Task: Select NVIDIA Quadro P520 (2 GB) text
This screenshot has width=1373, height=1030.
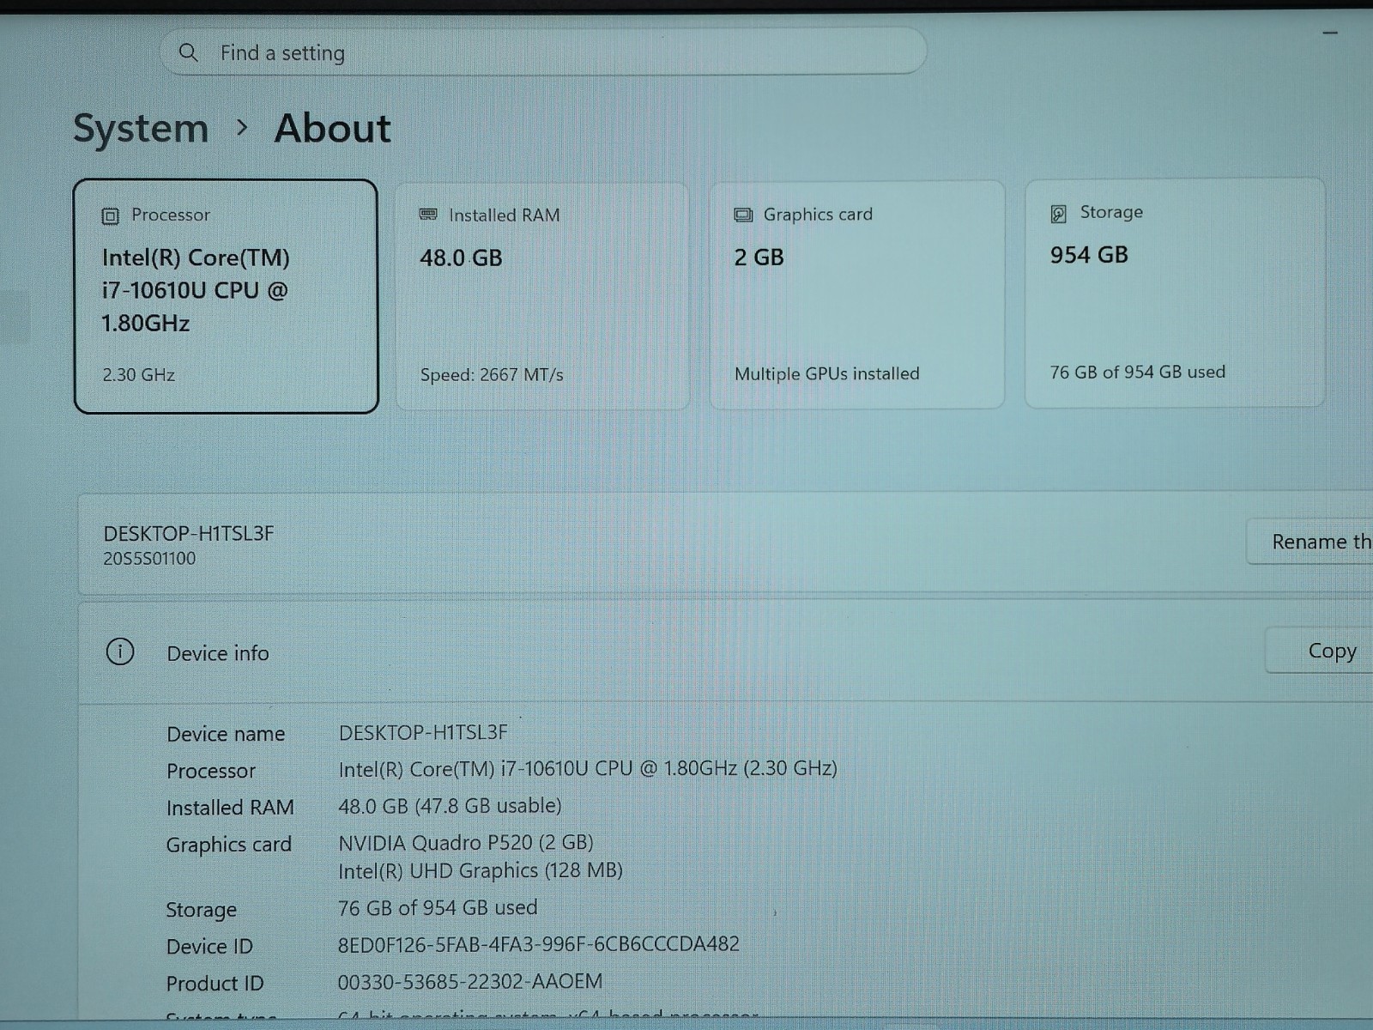Action: [466, 842]
